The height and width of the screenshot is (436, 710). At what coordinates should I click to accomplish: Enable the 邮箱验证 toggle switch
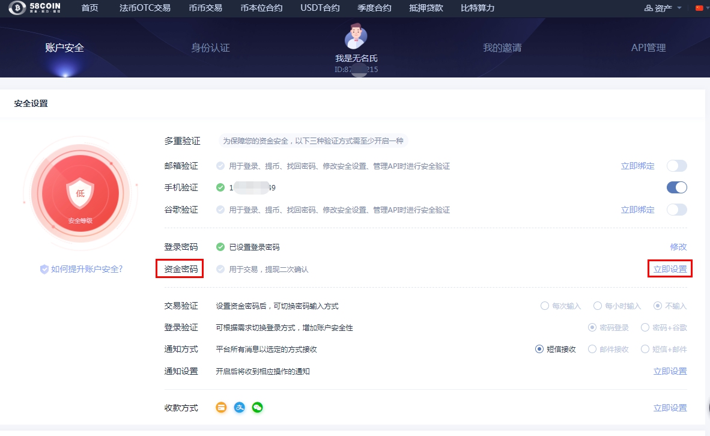[676, 166]
